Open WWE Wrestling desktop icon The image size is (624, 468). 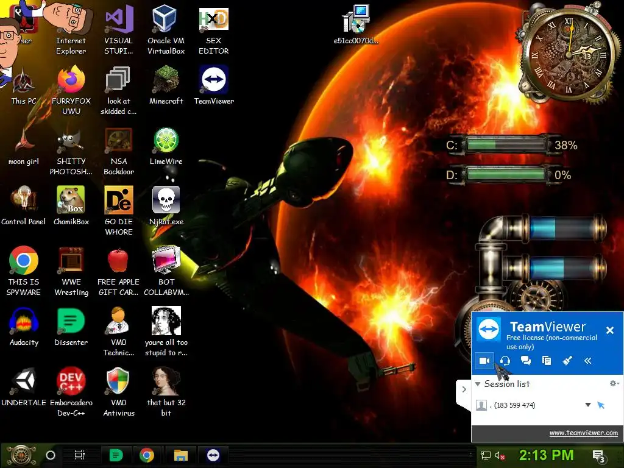pos(71,271)
